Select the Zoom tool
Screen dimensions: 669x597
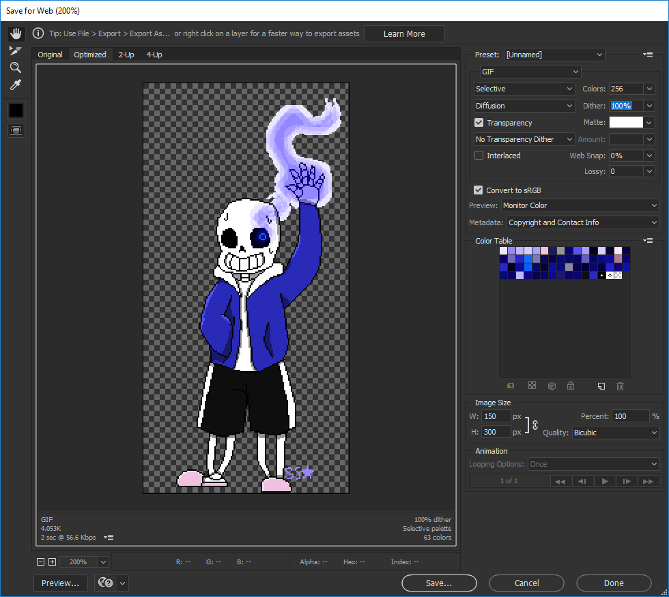coord(15,68)
